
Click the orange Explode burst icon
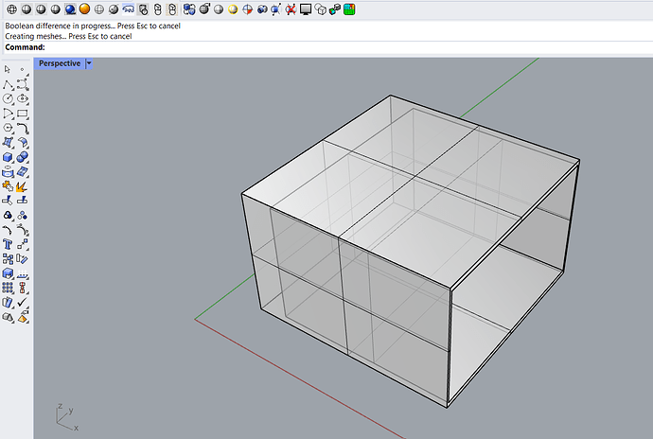point(23,186)
